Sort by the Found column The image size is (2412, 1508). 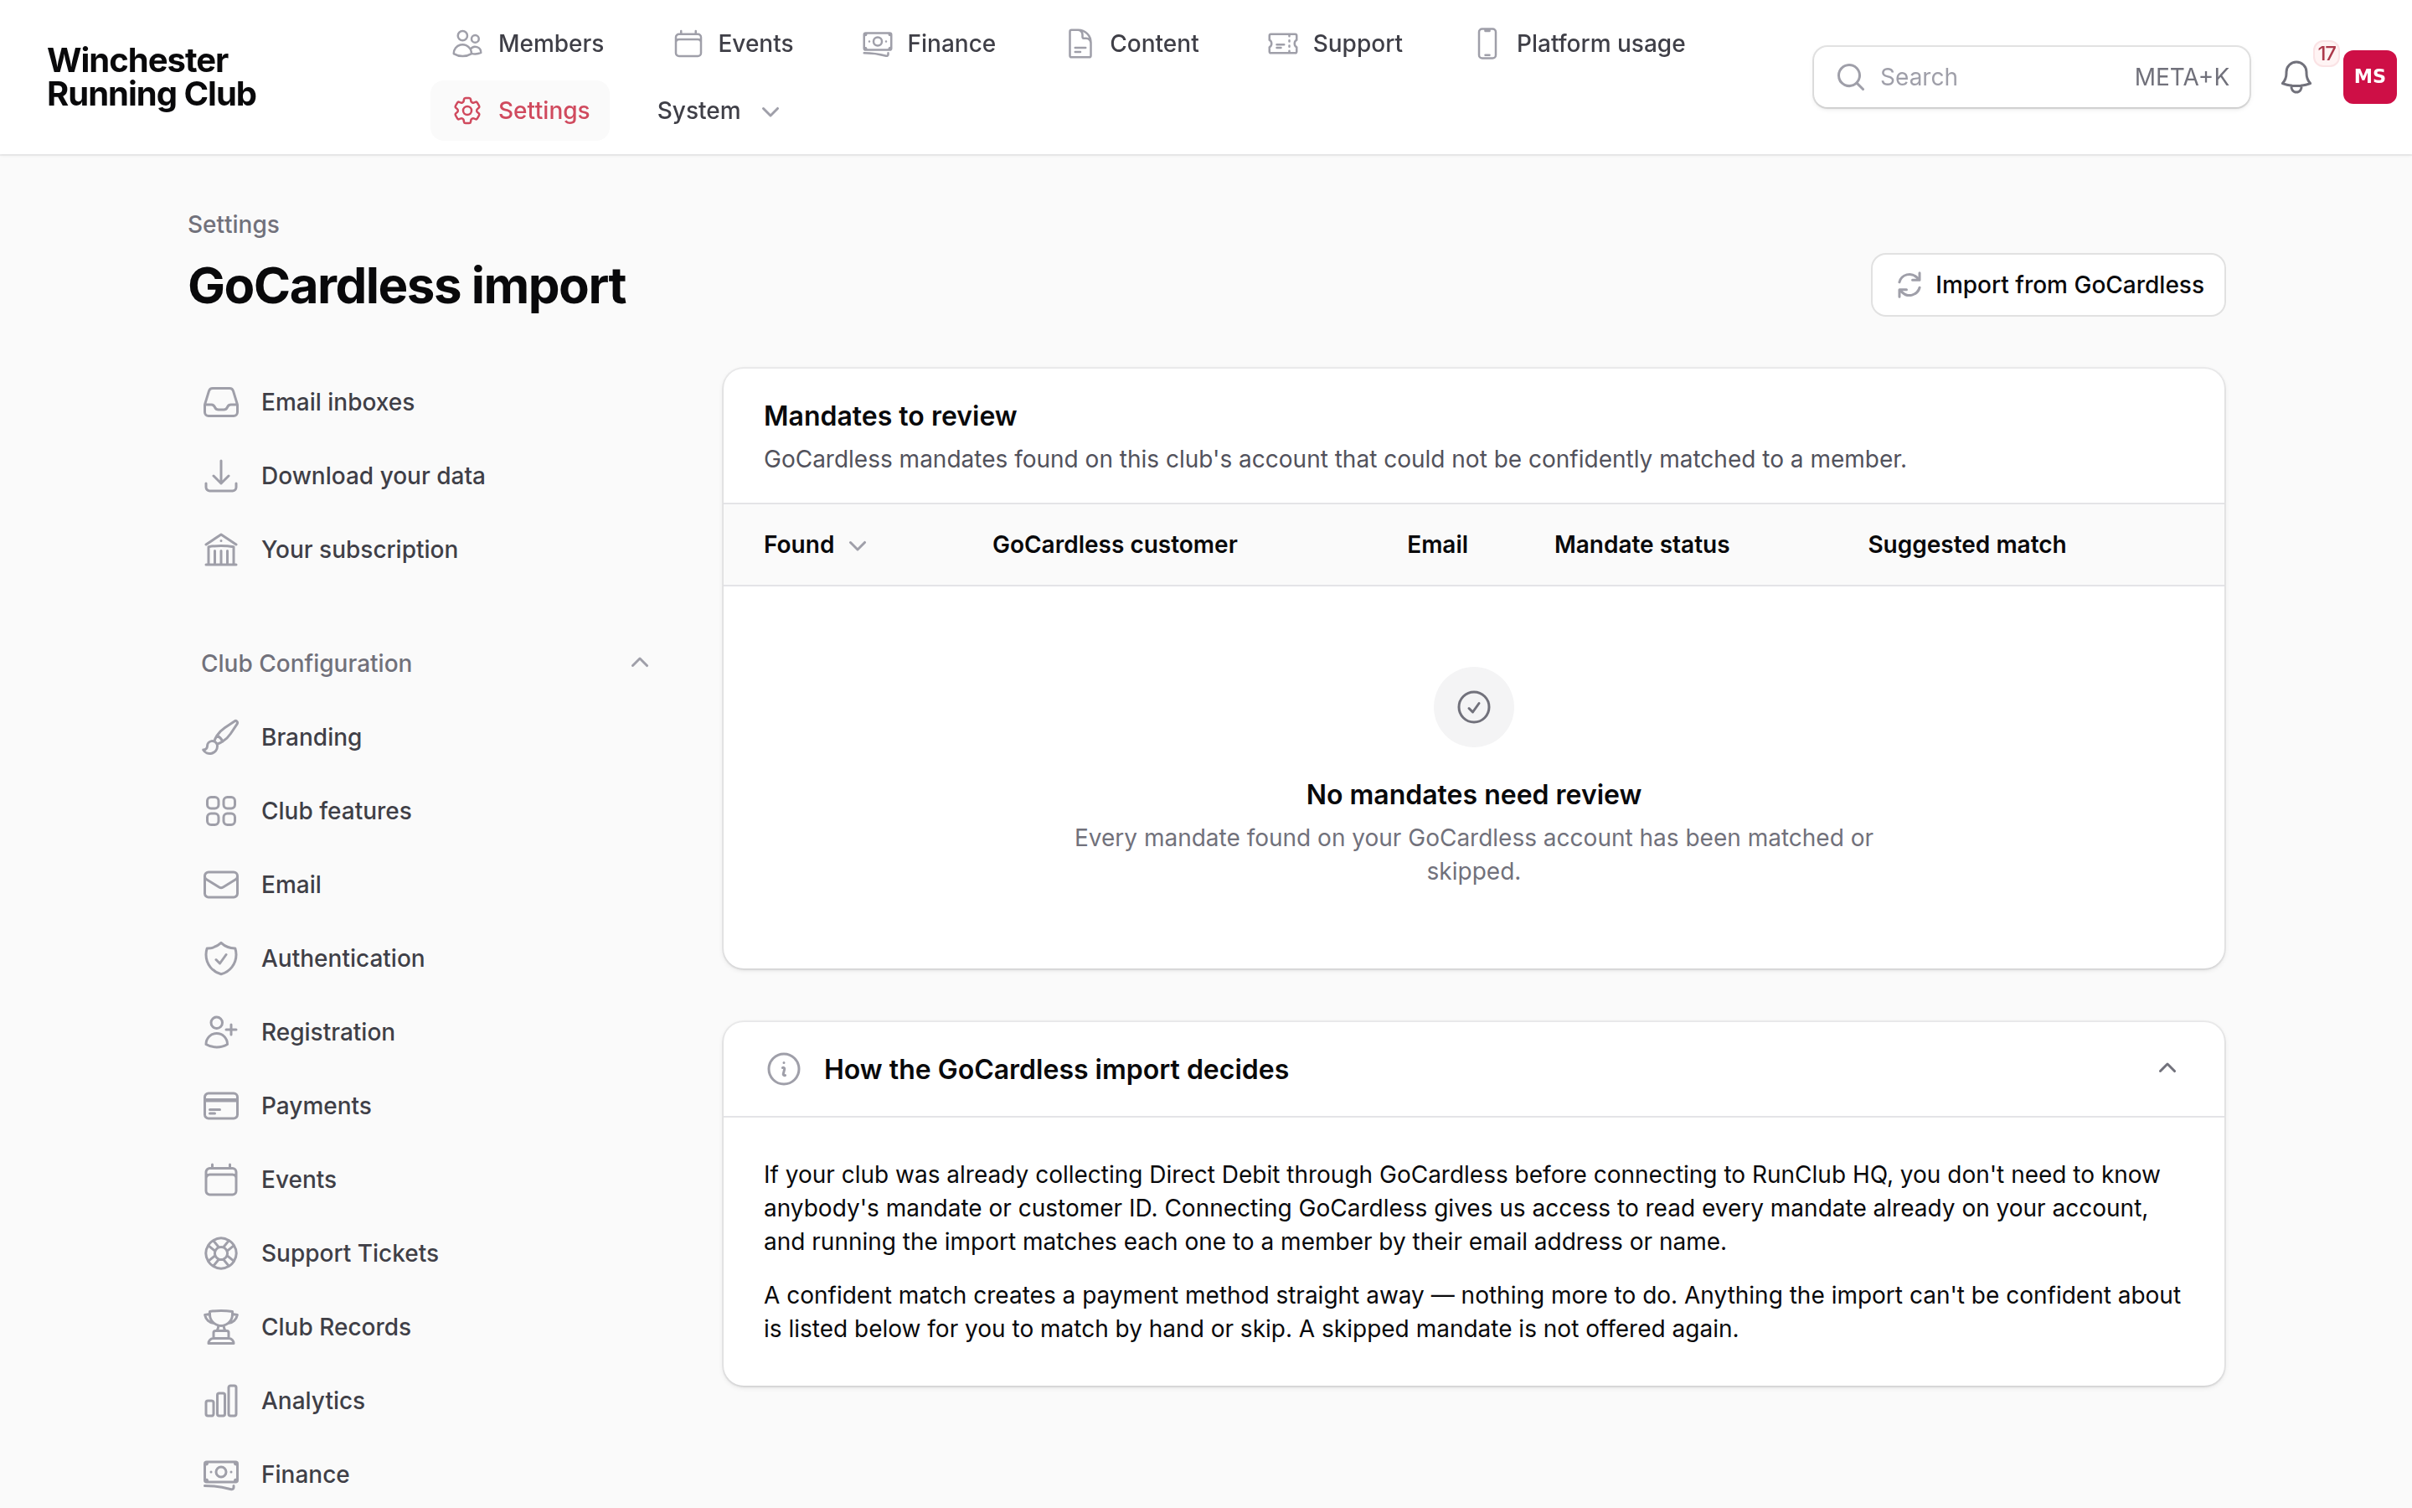(814, 545)
